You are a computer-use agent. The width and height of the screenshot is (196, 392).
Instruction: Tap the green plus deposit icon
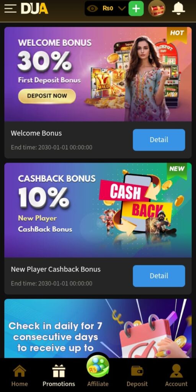(x=136, y=8)
